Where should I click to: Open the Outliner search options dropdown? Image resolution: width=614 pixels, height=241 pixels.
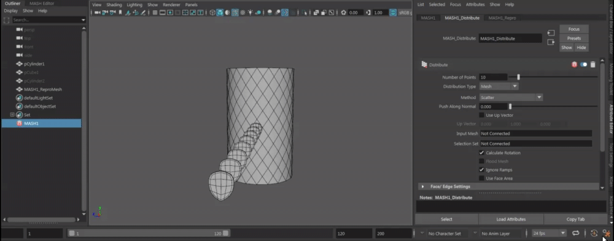tap(83, 20)
